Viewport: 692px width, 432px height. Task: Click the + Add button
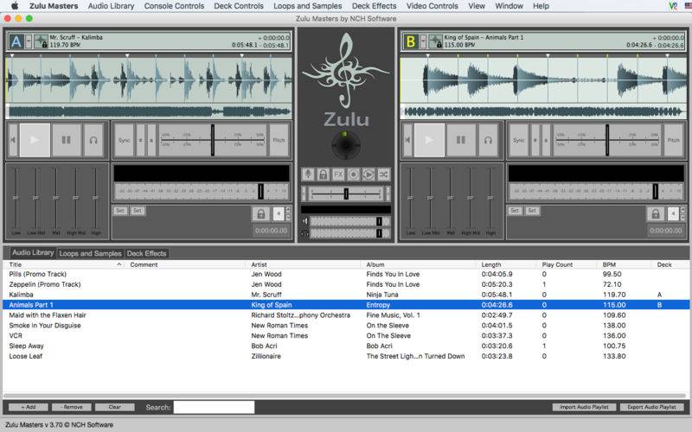29,407
